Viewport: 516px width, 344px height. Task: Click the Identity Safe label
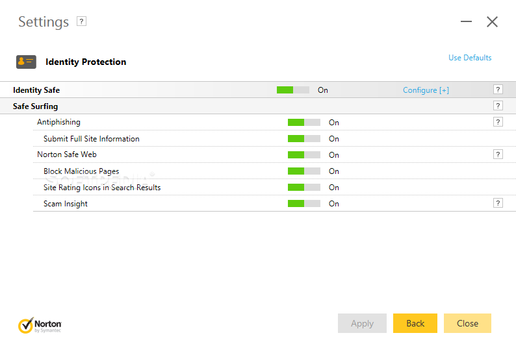[x=36, y=90]
